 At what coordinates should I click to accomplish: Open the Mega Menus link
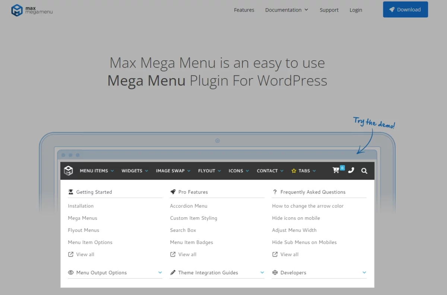[82, 218]
